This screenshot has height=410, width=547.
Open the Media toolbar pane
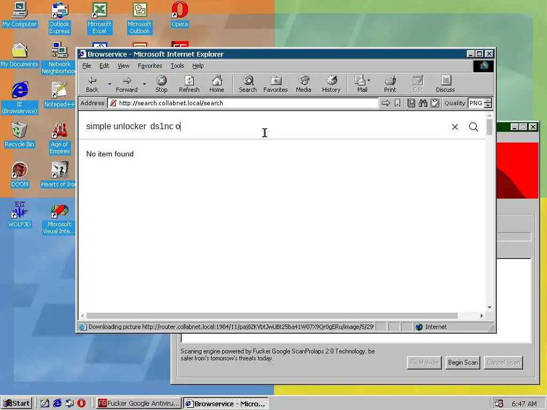coord(303,84)
